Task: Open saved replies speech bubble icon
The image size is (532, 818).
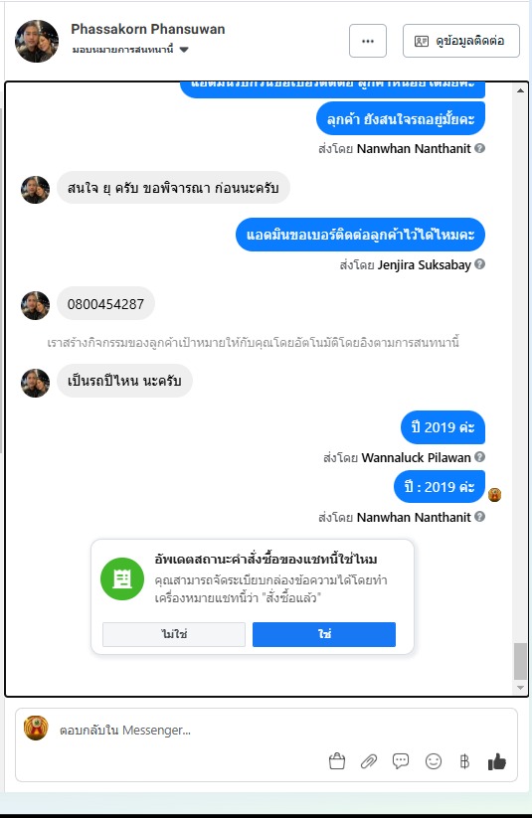Action: click(401, 761)
